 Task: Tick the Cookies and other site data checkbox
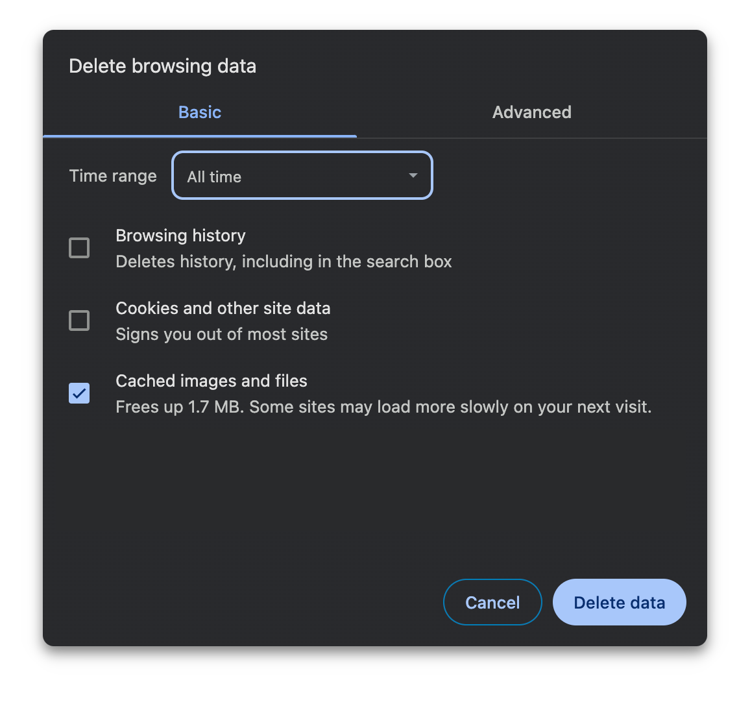click(79, 321)
